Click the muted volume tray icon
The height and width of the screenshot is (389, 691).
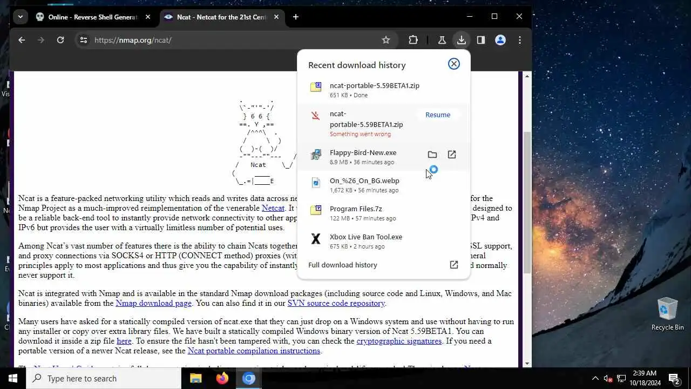608,378
